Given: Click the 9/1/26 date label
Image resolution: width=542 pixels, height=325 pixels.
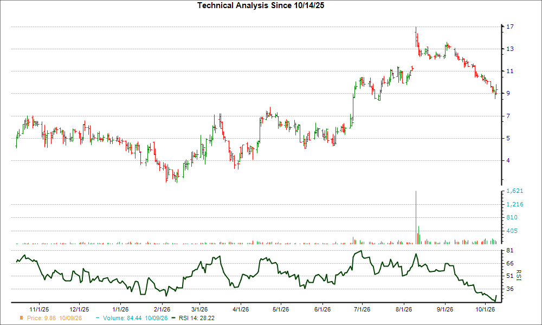Looking at the screenshot, I should [x=445, y=309].
